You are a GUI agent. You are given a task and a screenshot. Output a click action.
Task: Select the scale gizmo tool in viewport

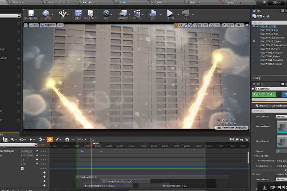(185, 25)
